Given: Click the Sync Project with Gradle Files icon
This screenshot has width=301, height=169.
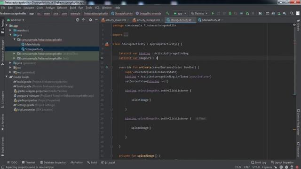Looking at the screenshot, I should 273,13.
